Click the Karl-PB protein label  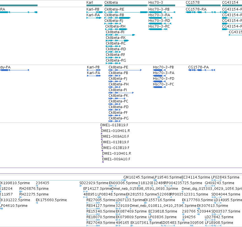point(93,67)
